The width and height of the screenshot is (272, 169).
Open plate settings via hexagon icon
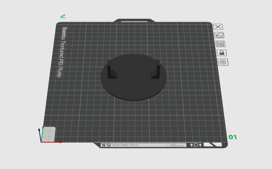tap(223, 62)
